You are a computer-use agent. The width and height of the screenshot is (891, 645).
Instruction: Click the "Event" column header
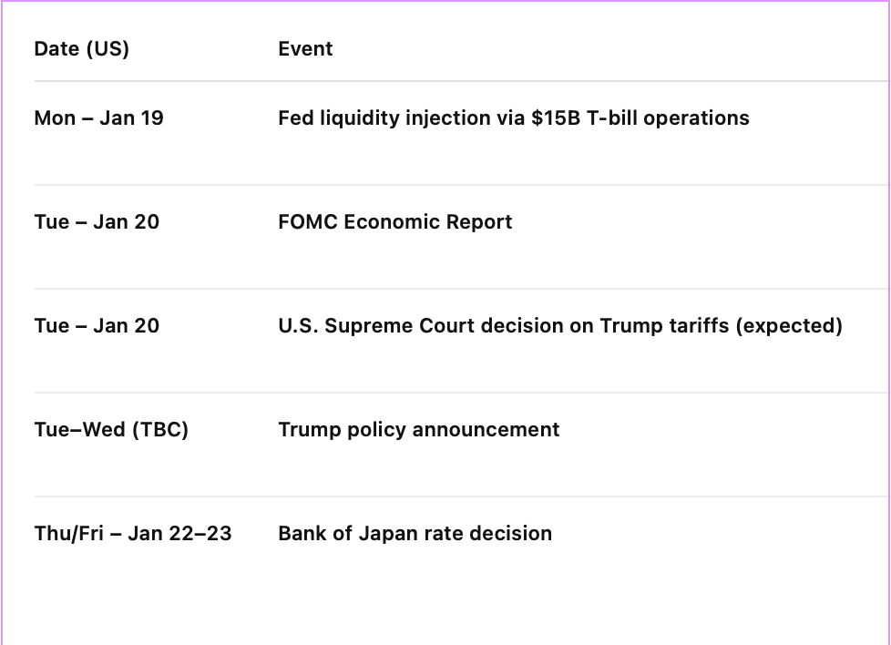coord(305,49)
